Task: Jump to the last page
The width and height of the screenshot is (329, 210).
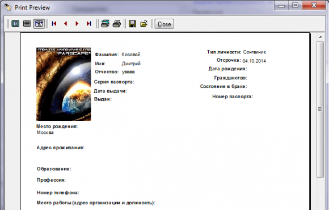Action: pos(88,23)
